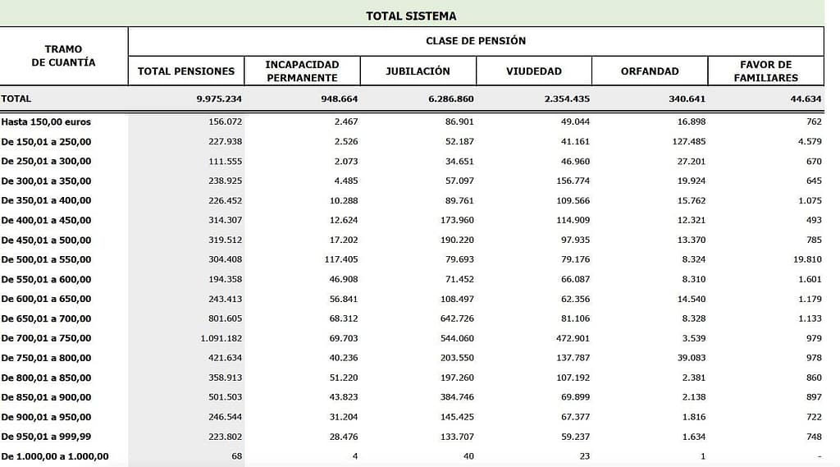Select the JUBILACIÓN column header

click(x=418, y=71)
